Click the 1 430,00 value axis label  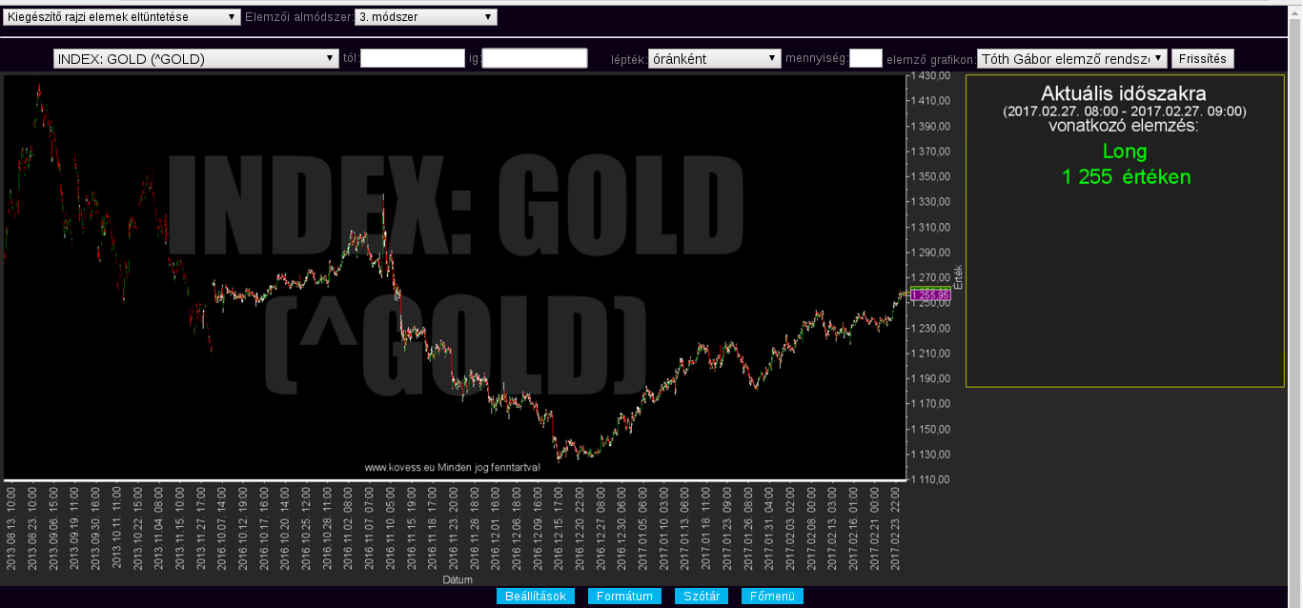(x=931, y=75)
